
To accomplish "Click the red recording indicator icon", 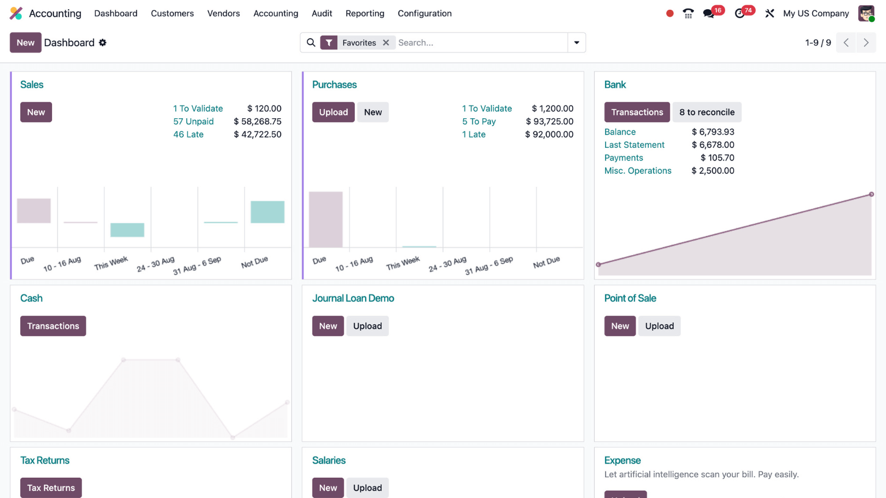I will coord(669,13).
